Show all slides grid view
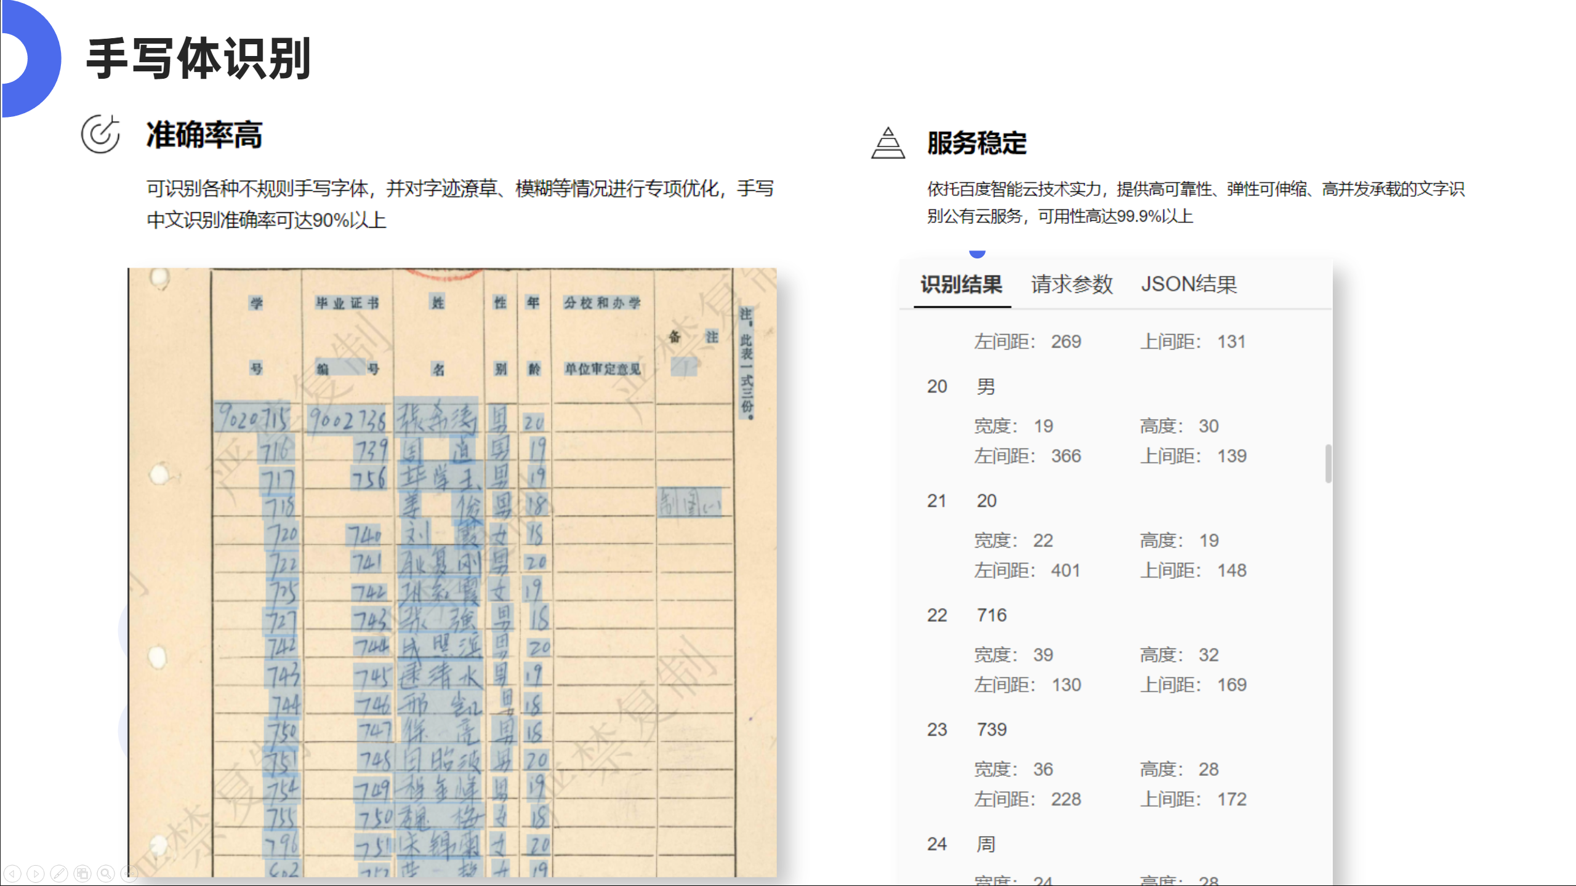 click(82, 873)
